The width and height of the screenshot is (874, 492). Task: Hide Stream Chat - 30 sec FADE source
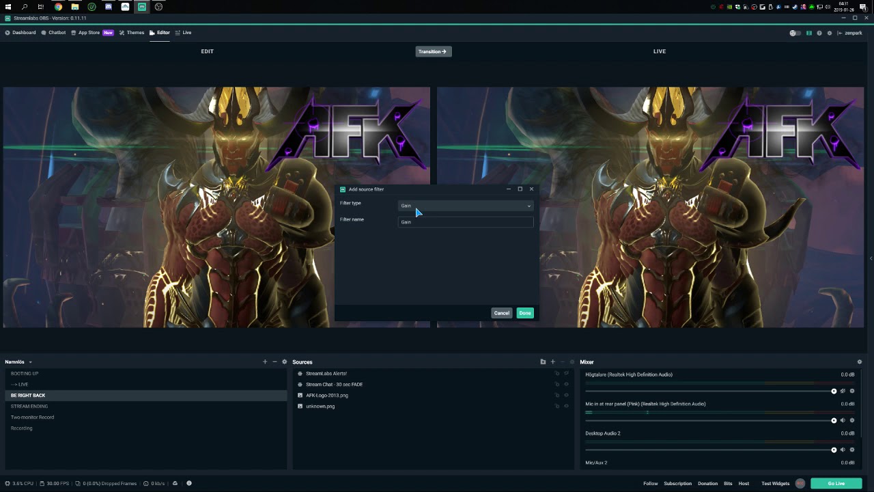(x=566, y=385)
